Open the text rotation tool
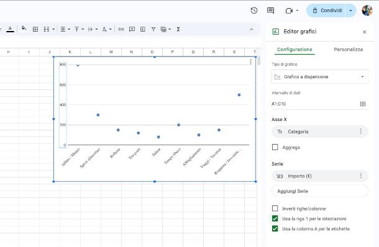 (x=104, y=29)
